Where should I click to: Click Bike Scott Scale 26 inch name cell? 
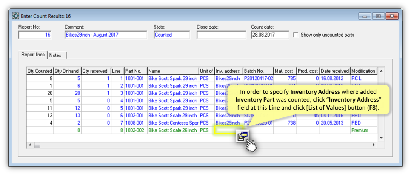173,130
